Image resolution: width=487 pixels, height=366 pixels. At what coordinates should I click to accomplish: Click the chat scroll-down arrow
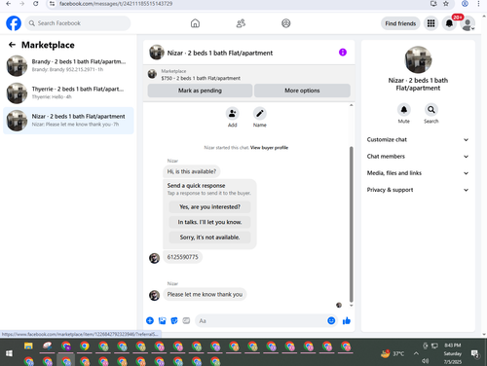coord(351,306)
